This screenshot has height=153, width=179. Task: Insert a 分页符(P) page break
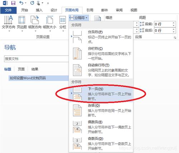[101, 37]
